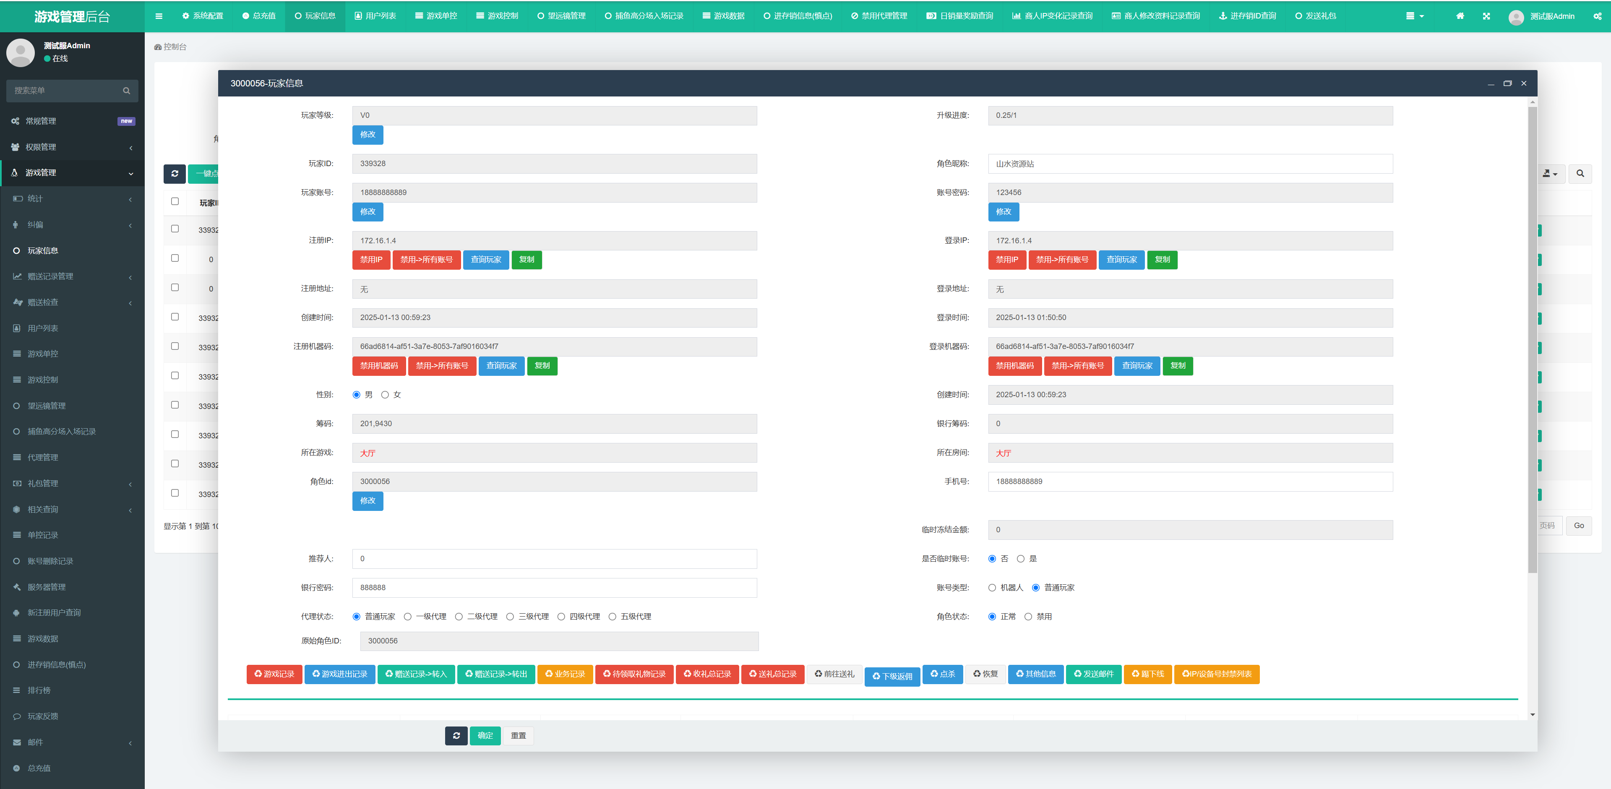Click the settings gears icon top right
1611x789 pixels.
click(x=1597, y=16)
